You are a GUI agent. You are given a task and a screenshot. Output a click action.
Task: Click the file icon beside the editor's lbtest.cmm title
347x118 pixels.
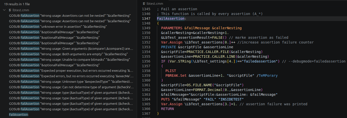(144, 4)
